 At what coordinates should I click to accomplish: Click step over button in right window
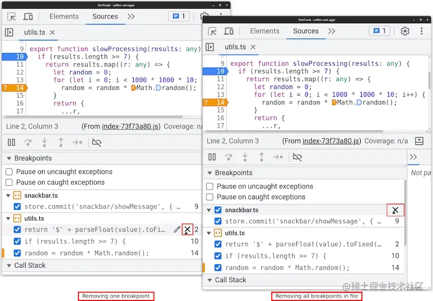[x=229, y=157]
